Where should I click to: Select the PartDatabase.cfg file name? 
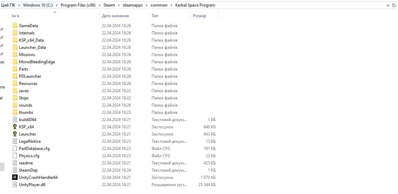tap(34, 149)
